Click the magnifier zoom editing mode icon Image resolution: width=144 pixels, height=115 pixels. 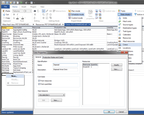pos(43,15)
